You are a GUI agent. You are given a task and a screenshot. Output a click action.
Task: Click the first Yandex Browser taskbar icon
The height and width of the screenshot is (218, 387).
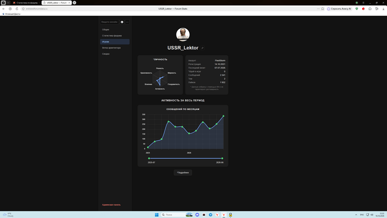click(x=217, y=215)
